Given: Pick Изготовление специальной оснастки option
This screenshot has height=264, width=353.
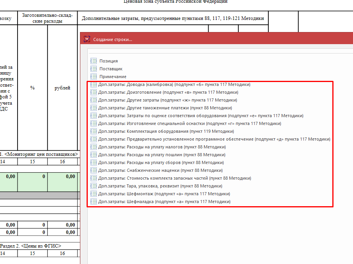Looking at the screenshot, I should click(190, 123).
